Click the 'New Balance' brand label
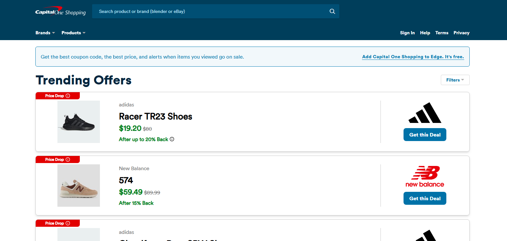The image size is (507, 241). (x=134, y=169)
